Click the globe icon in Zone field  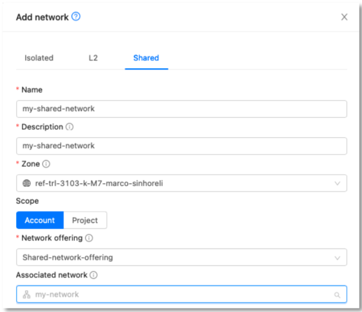coord(26,183)
